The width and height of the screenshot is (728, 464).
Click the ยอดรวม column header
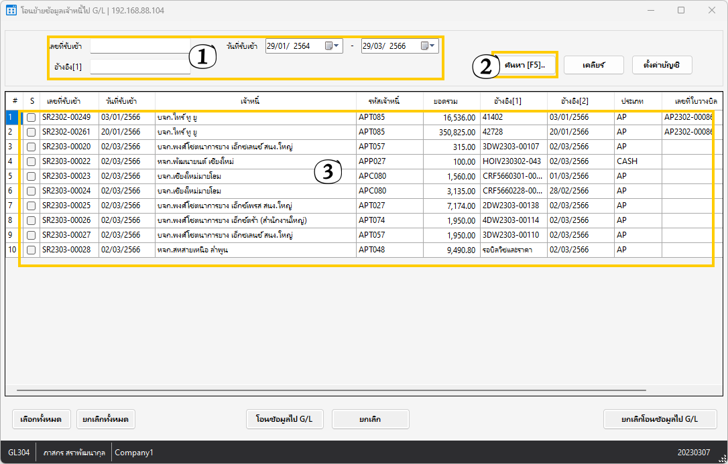pos(446,101)
